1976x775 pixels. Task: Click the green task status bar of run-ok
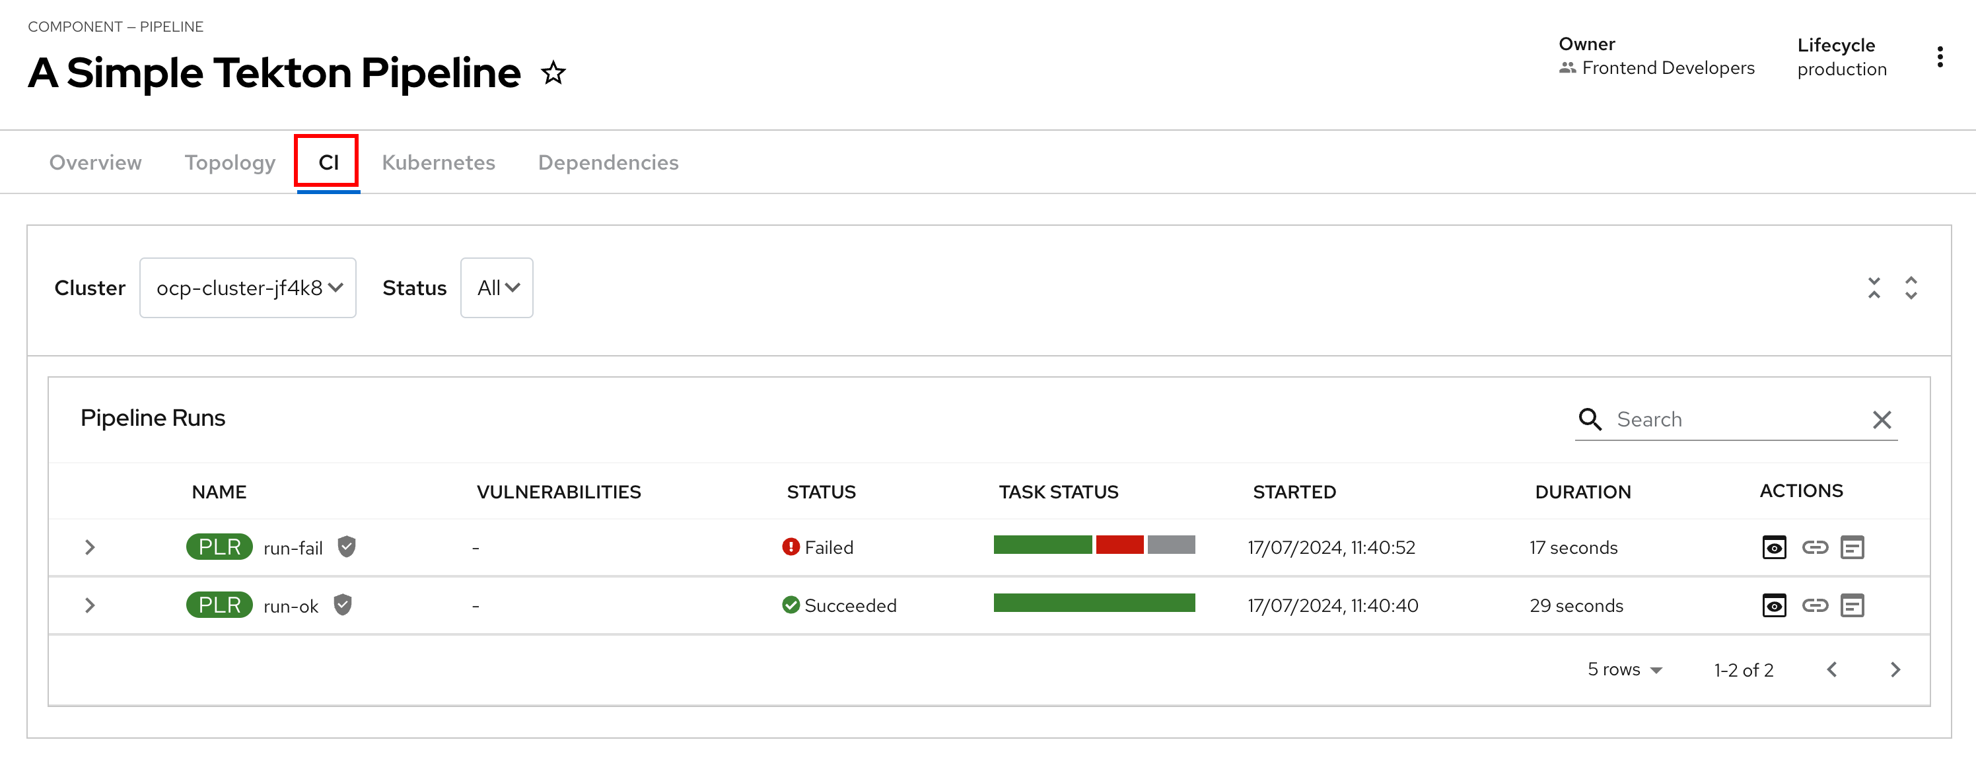tap(1094, 603)
